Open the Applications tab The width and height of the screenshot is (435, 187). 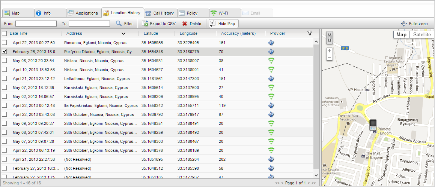[83, 13]
